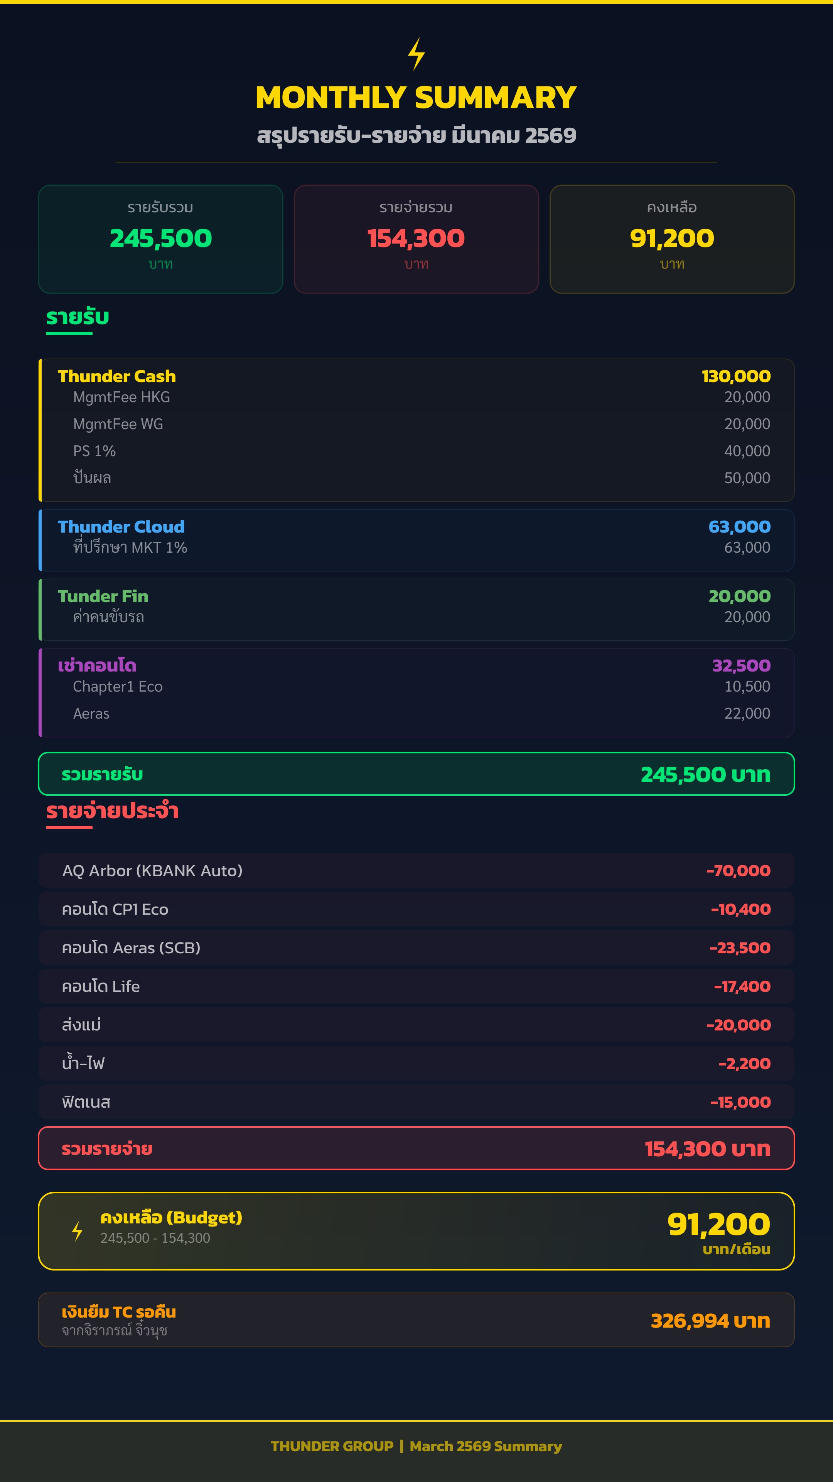Click the AQ Arbor (KBANK Auto) expense

tap(416, 870)
